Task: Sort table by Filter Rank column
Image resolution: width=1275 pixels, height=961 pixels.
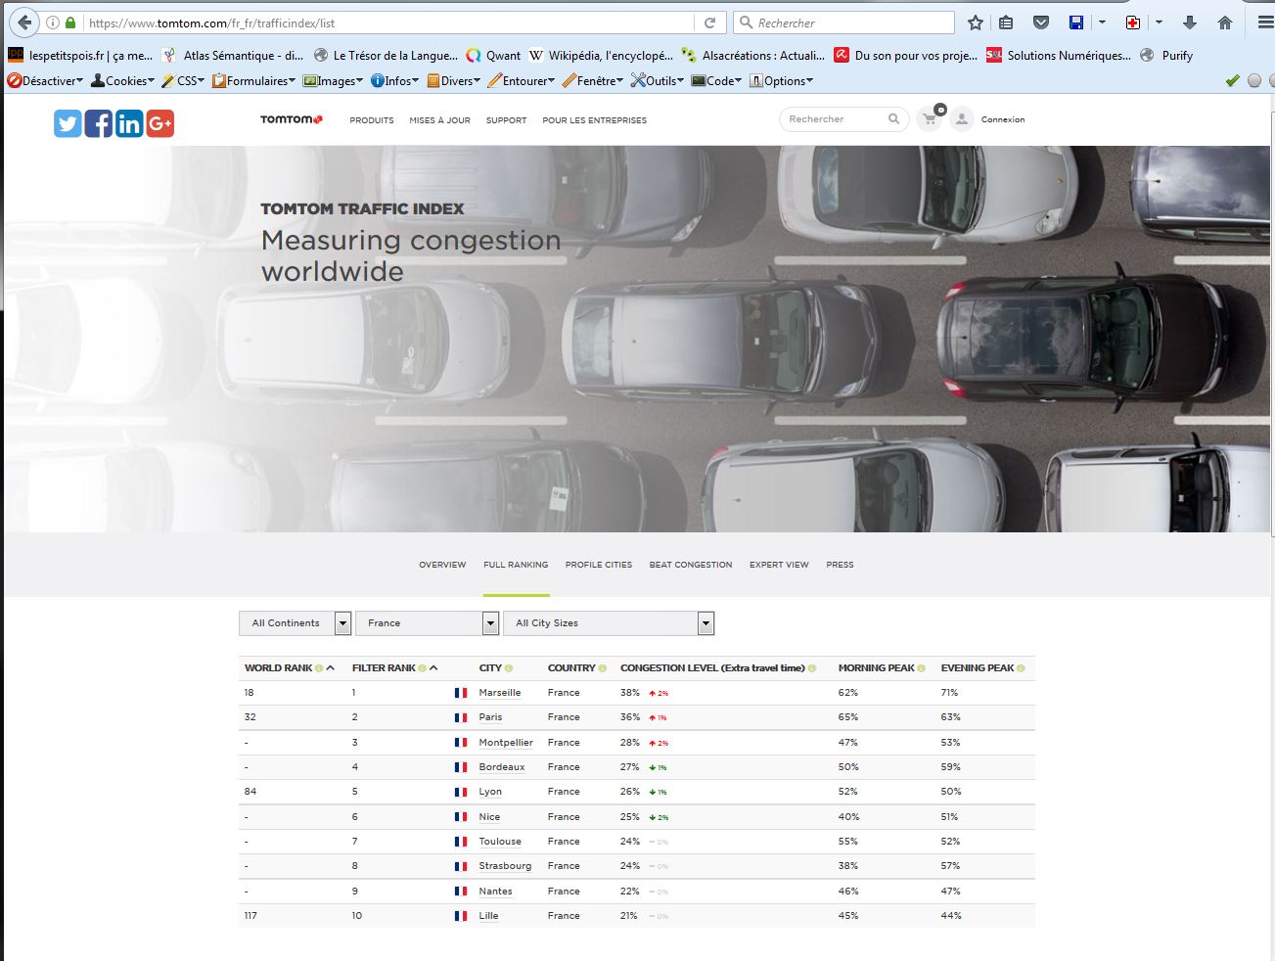Action: 385,668
